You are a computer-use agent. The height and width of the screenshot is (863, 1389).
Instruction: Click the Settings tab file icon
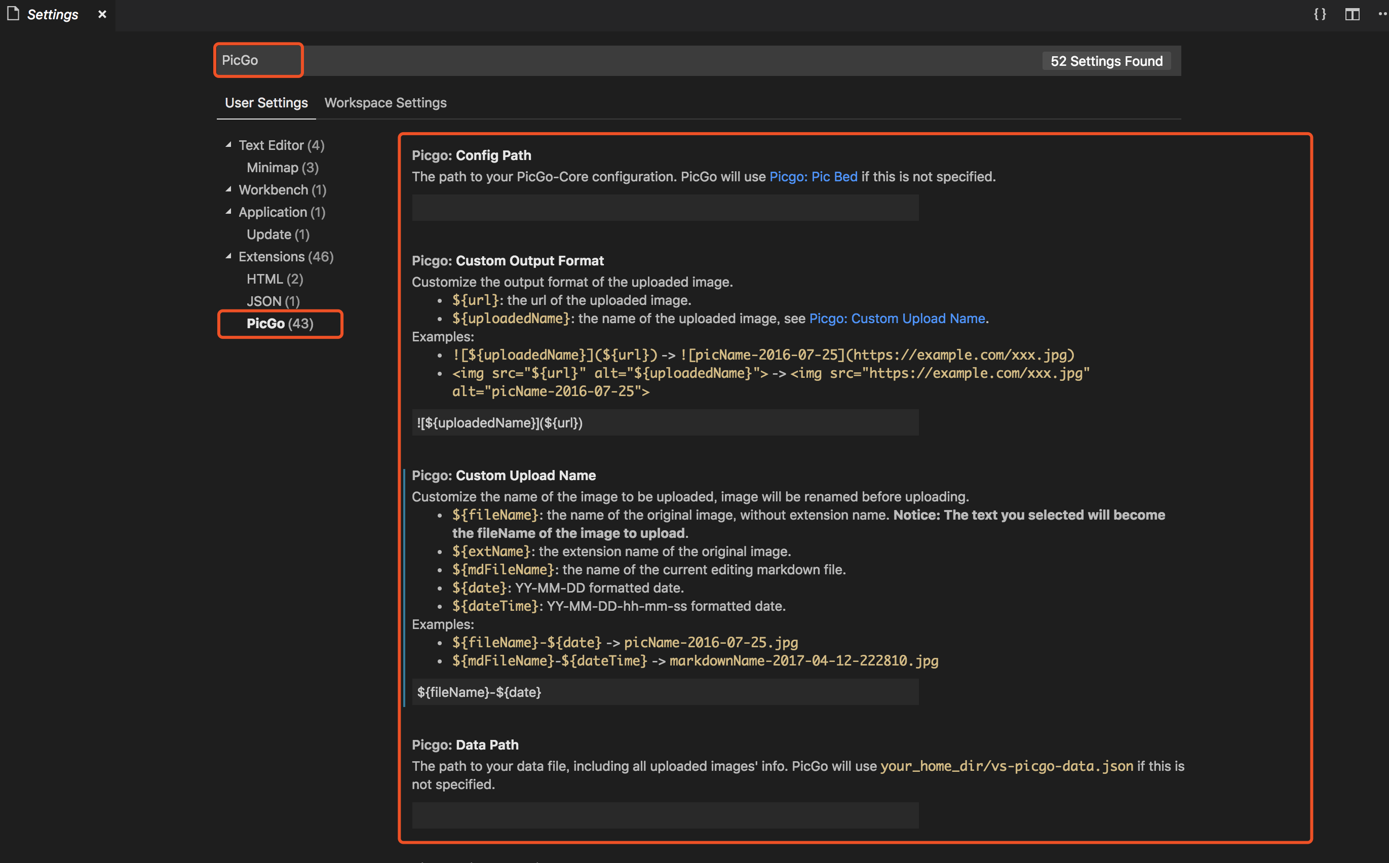coord(13,14)
